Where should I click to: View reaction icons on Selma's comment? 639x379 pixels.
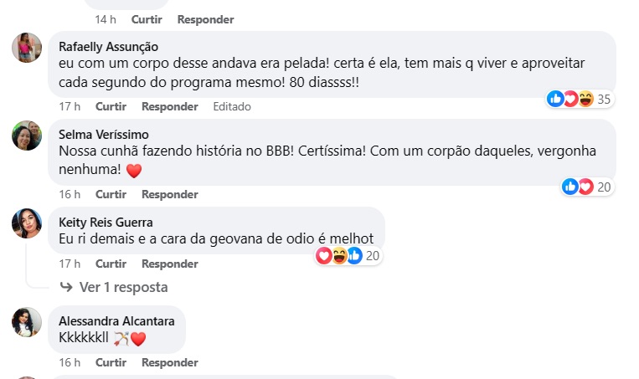[x=587, y=187]
